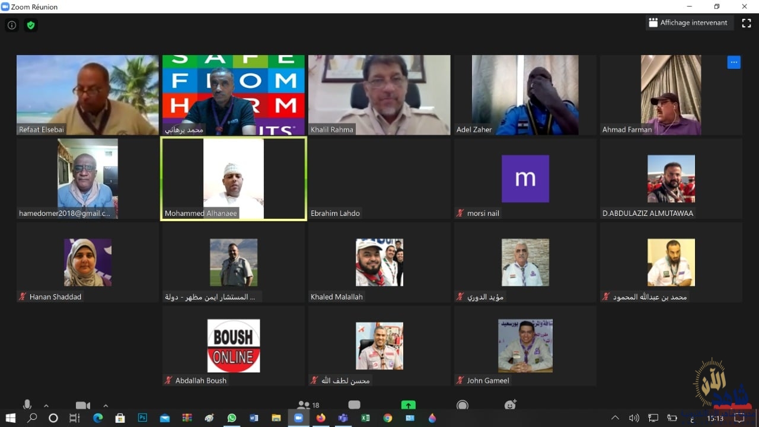Open WhatsApp from the taskbar
The image size is (759, 427).
point(232,418)
